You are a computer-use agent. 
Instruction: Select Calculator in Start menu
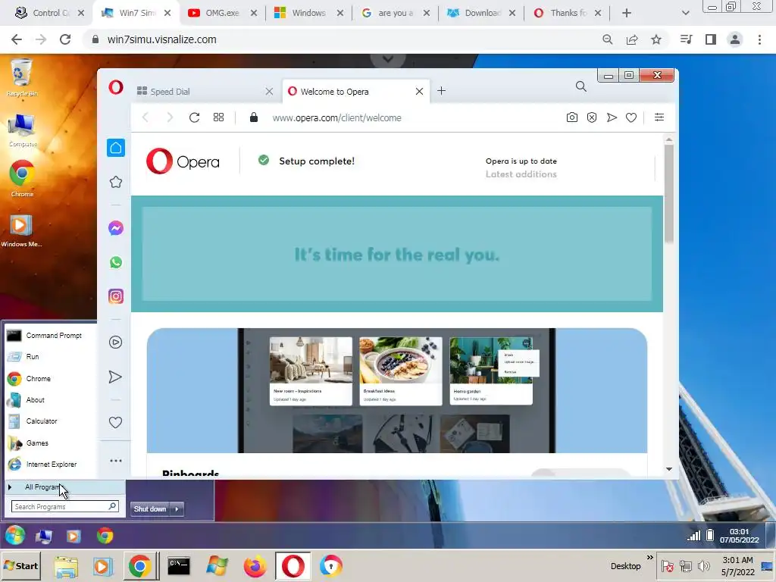tap(49, 421)
